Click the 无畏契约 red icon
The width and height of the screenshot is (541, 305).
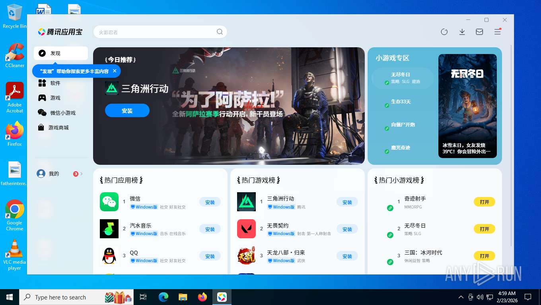pos(246,229)
